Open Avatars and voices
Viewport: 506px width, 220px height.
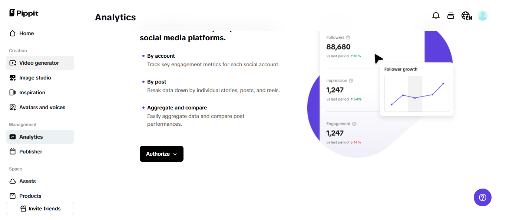[42, 107]
